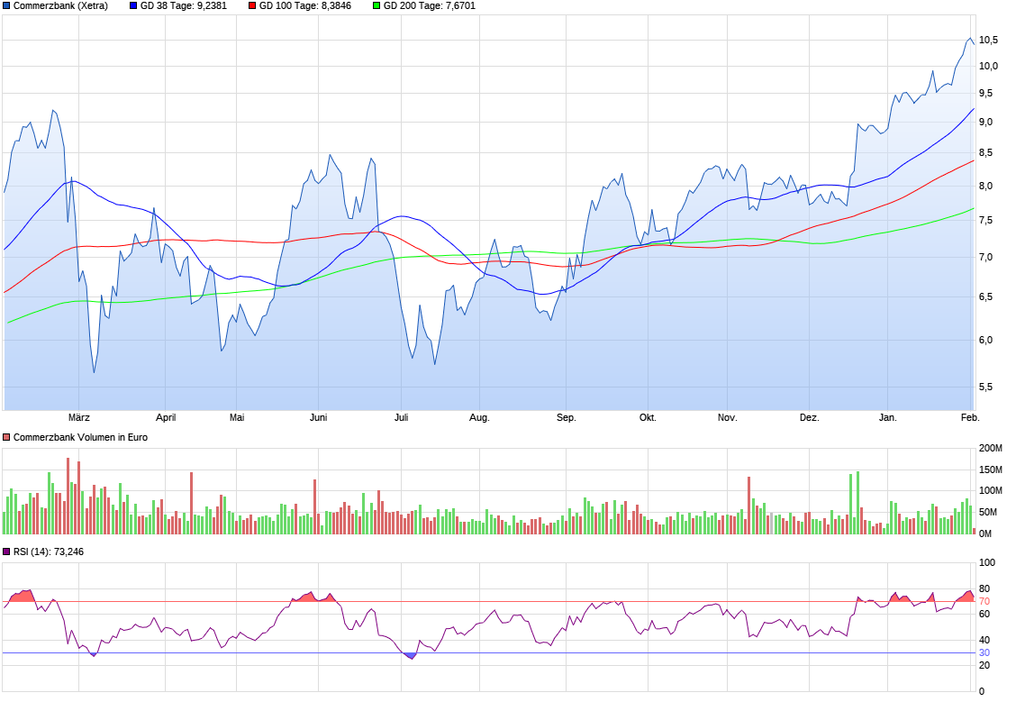Click the purple RSI oversold dip at Juli
Screen dimensions: 1016x702
410,656
